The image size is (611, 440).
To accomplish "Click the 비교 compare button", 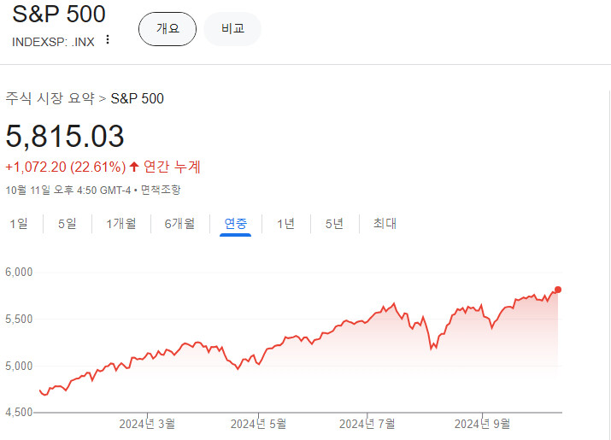I will [232, 28].
